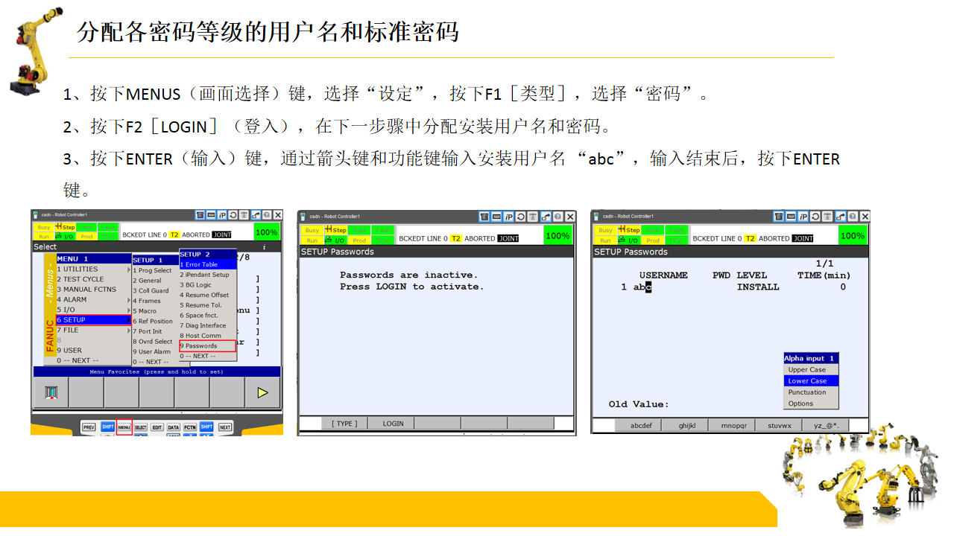Click the trash icon on the title bar
The image size is (954, 536).
point(200,215)
